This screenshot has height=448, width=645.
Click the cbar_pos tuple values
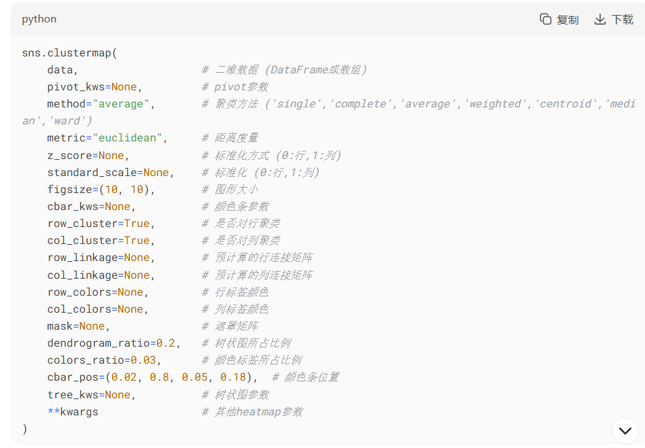coord(181,377)
